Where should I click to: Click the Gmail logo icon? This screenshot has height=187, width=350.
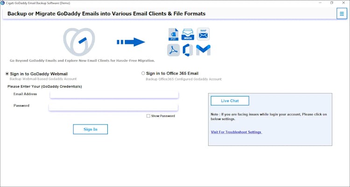(203, 50)
